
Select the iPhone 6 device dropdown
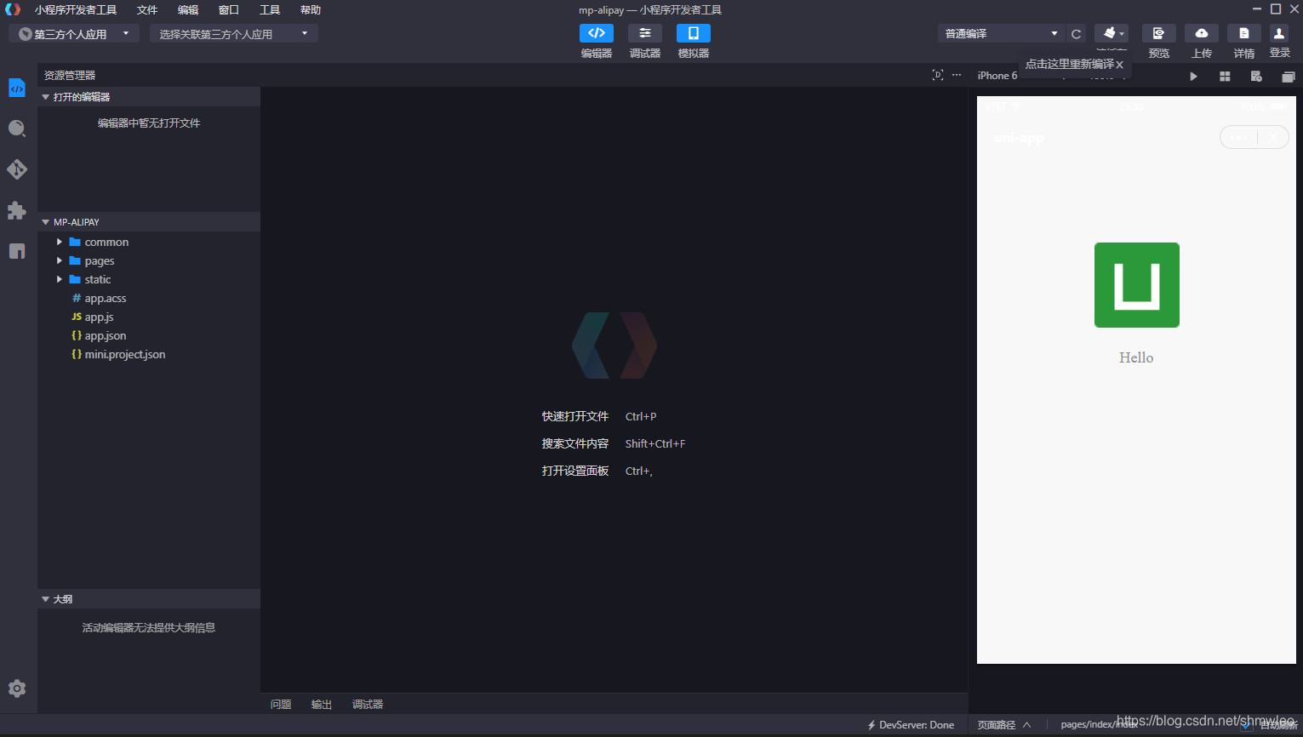click(x=997, y=76)
